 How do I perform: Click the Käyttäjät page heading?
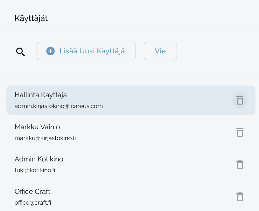pos(31,18)
